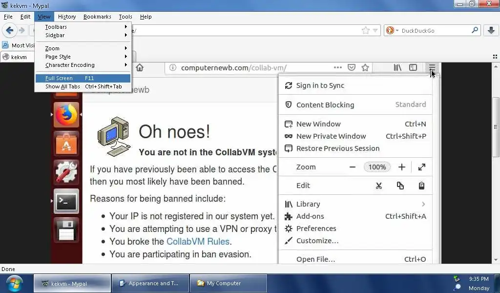The height and width of the screenshot is (293, 500).
Task: Open Add-ons entry
Action: [355, 216]
